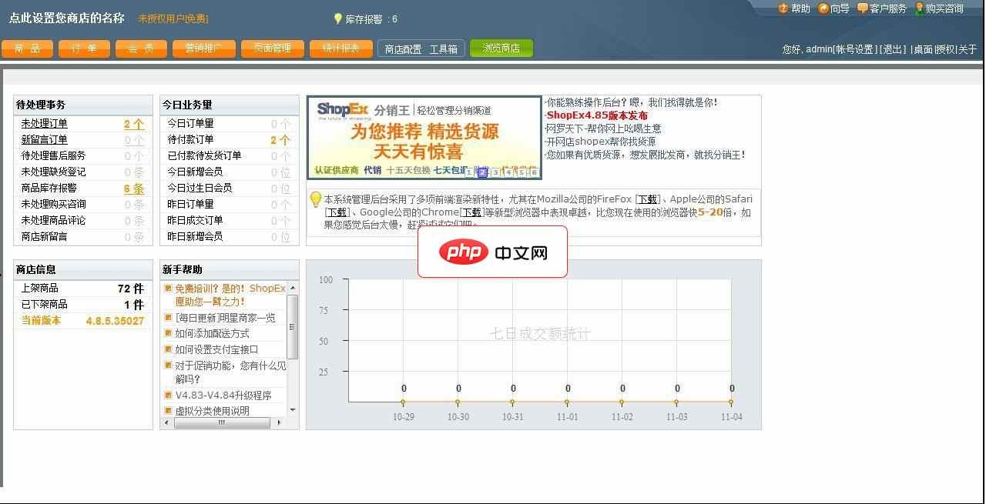Click the 帮助 help icon

pyautogui.click(x=784, y=8)
